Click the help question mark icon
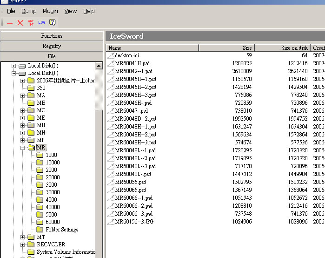This screenshot has height=258, width=325. pos(53,22)
